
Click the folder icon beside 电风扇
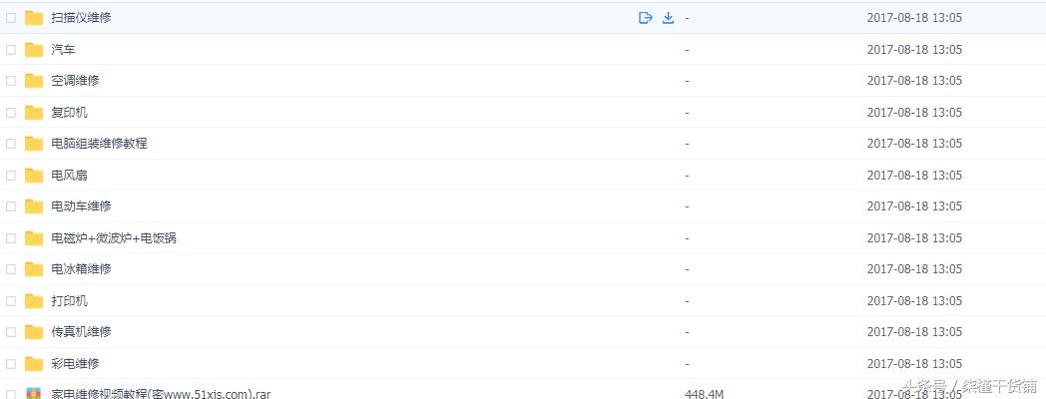point(34,175)
